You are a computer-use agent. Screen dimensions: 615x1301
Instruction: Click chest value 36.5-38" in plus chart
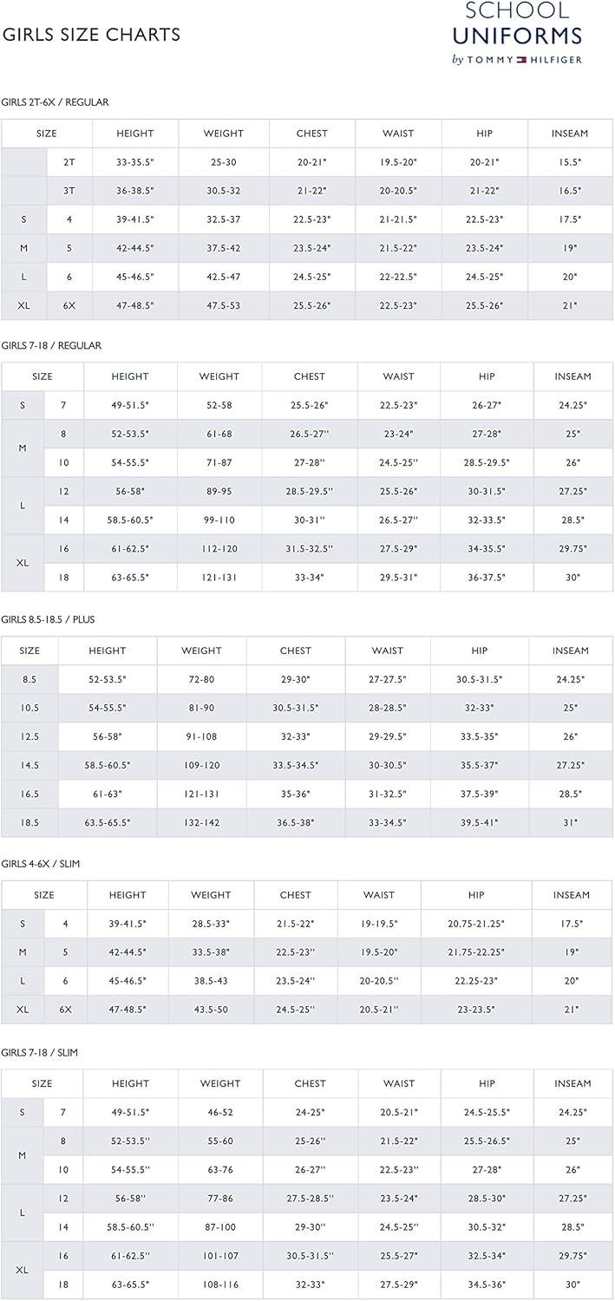click(x=296, y=823)
